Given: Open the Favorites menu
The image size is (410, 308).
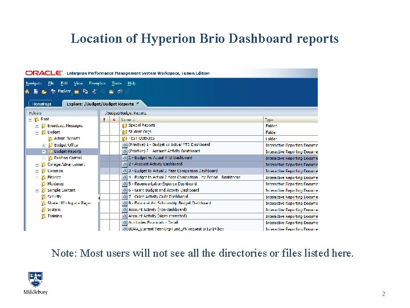Looking at the screenshot, I should coord(97,83).
